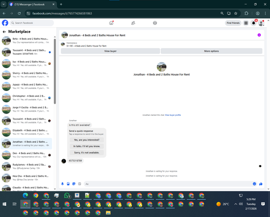Focus the Search Facebook field
Screen dimensions: 270x217
tap(32, 23)
